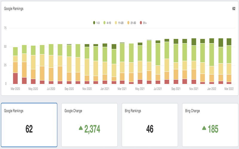Open the Bing Rankings card showing 46

tap(150, 125)
